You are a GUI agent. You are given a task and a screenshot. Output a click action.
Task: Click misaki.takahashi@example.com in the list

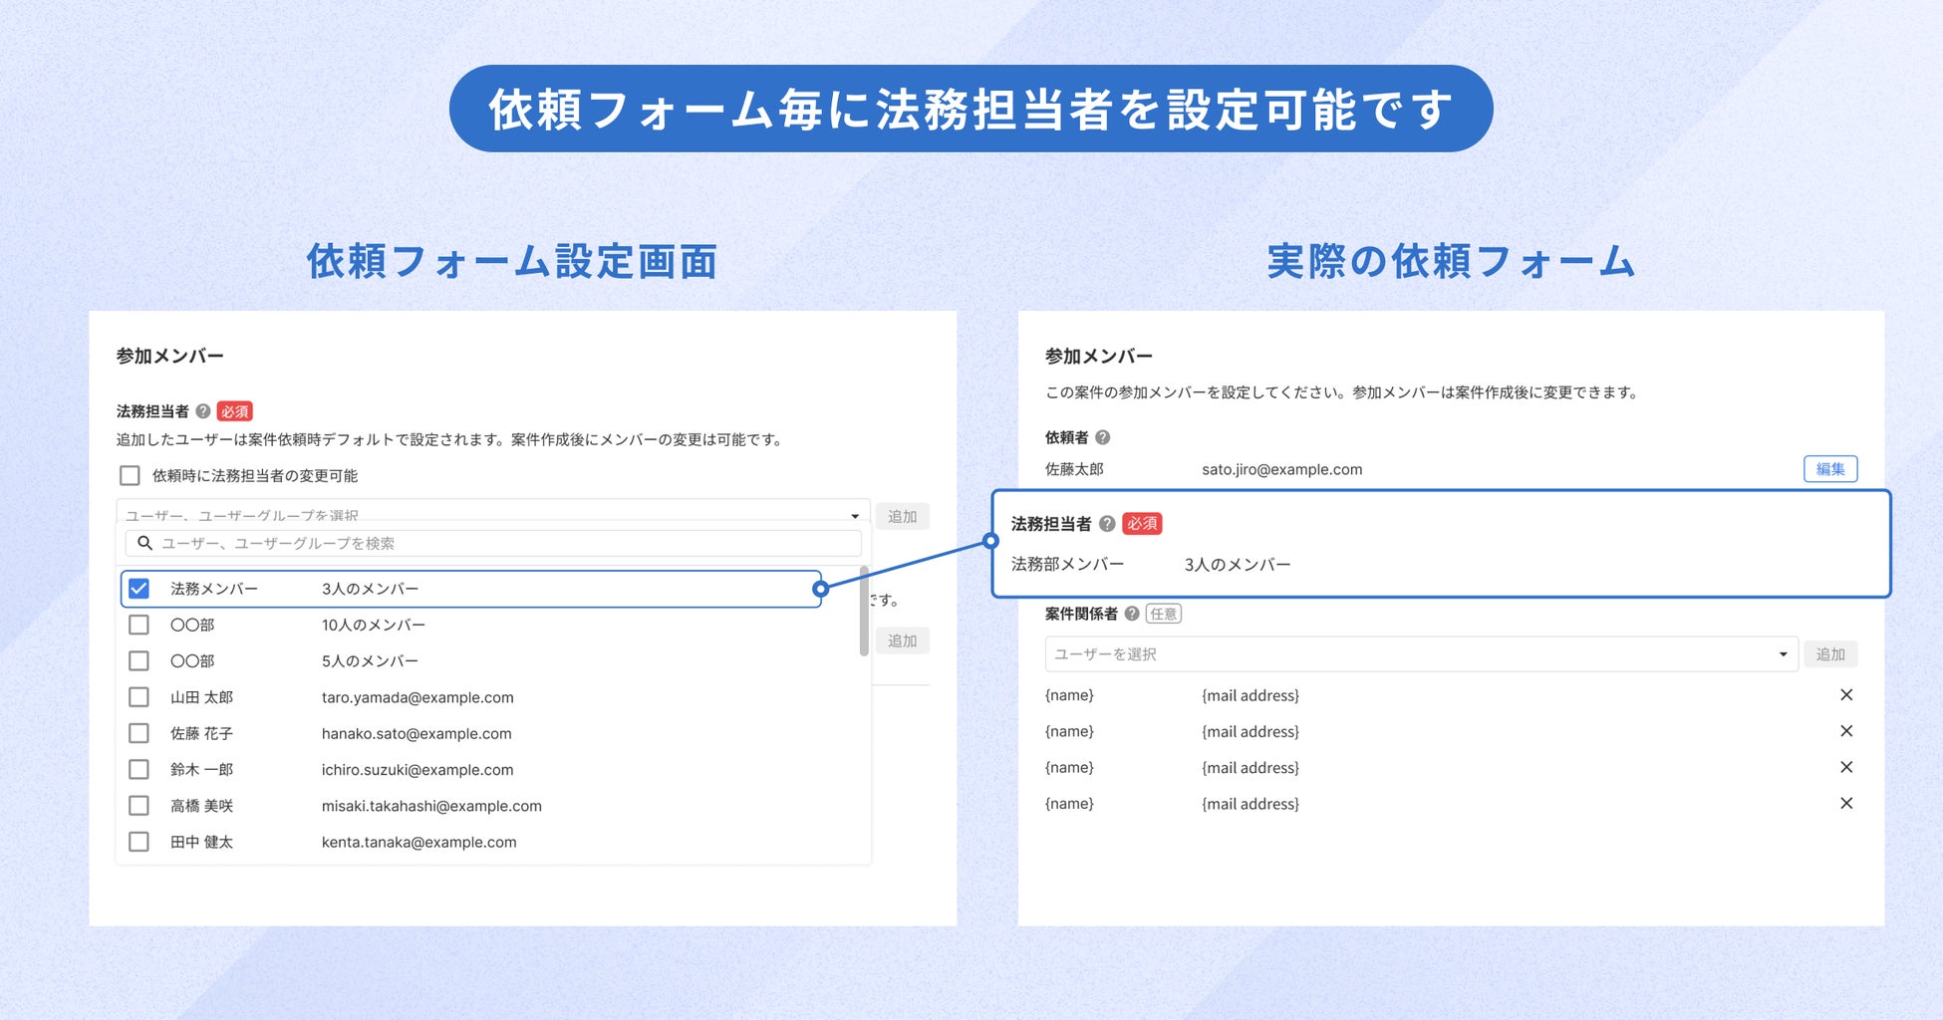point(431,806)
